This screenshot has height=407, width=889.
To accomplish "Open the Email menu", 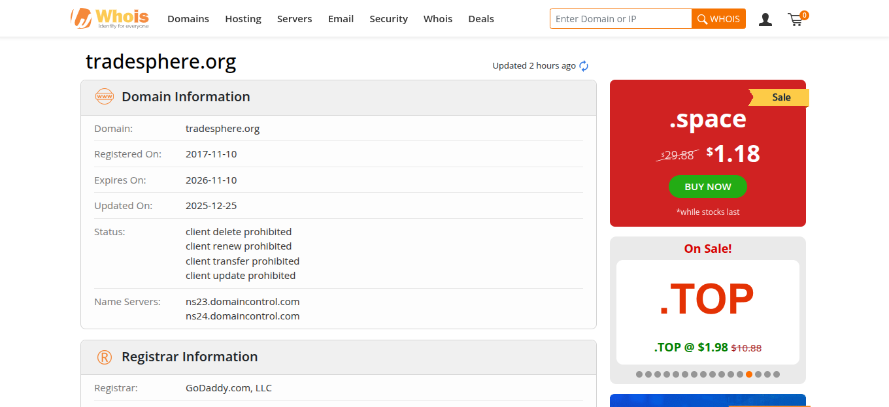I will (x=341, y=19).
